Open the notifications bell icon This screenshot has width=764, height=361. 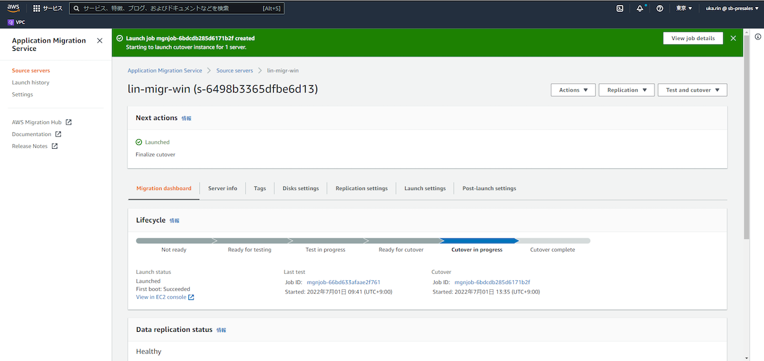(x=639, y=8)
